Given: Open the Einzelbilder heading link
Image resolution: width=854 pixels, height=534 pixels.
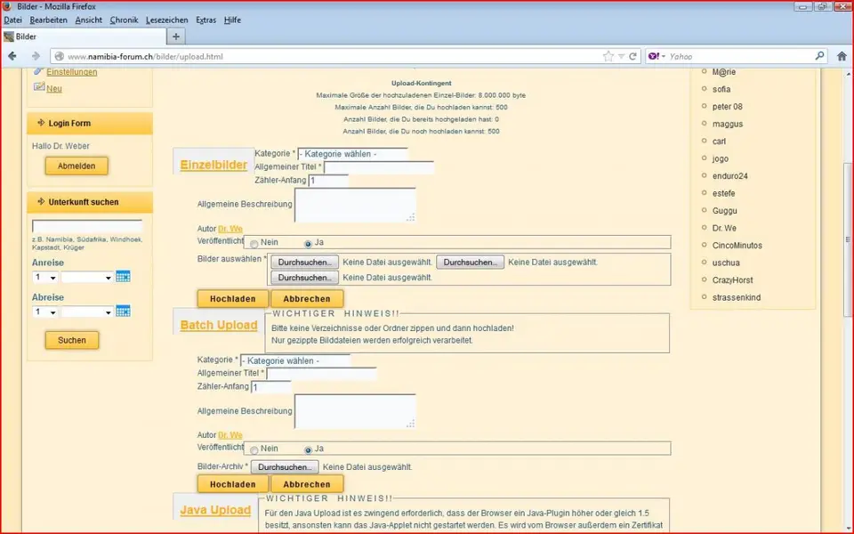Looking at the screenshot, I should coord(213,165).
